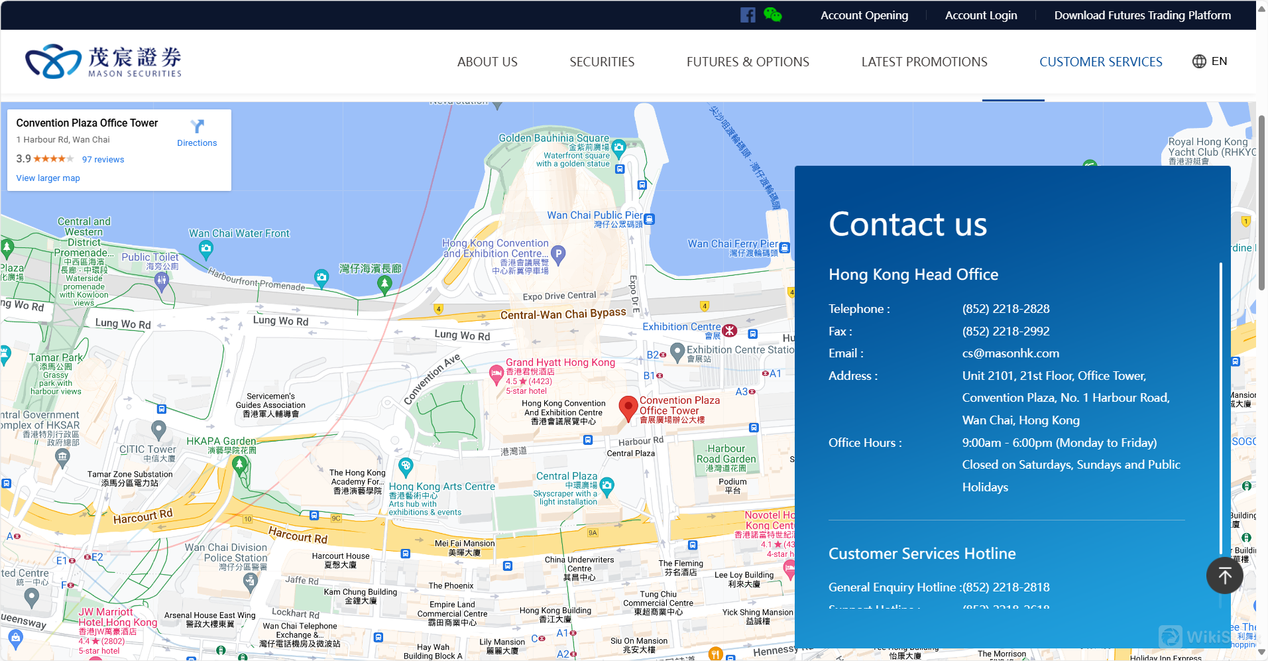
Task: Expand the Futures & Options menu
Action: click(x=747, y=62)
